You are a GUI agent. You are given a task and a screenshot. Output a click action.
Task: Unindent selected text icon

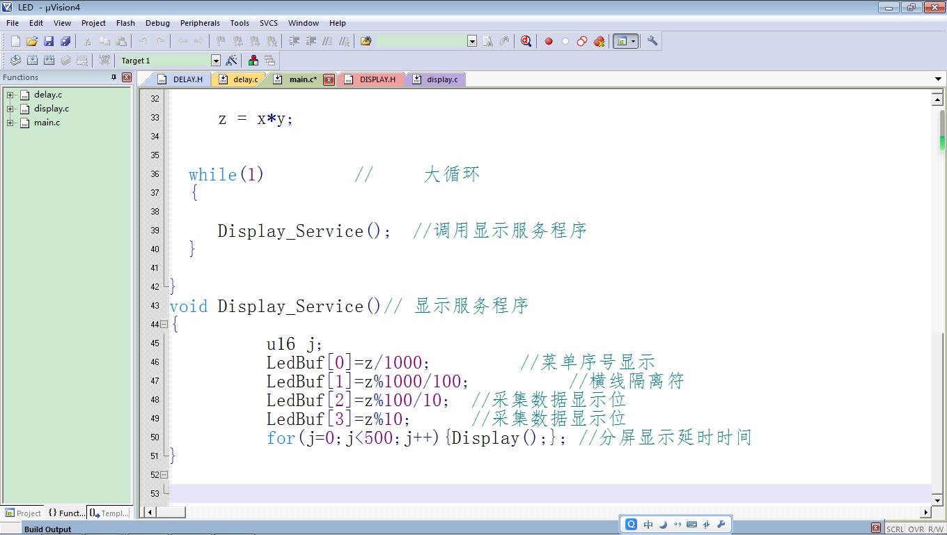(311, 41)
